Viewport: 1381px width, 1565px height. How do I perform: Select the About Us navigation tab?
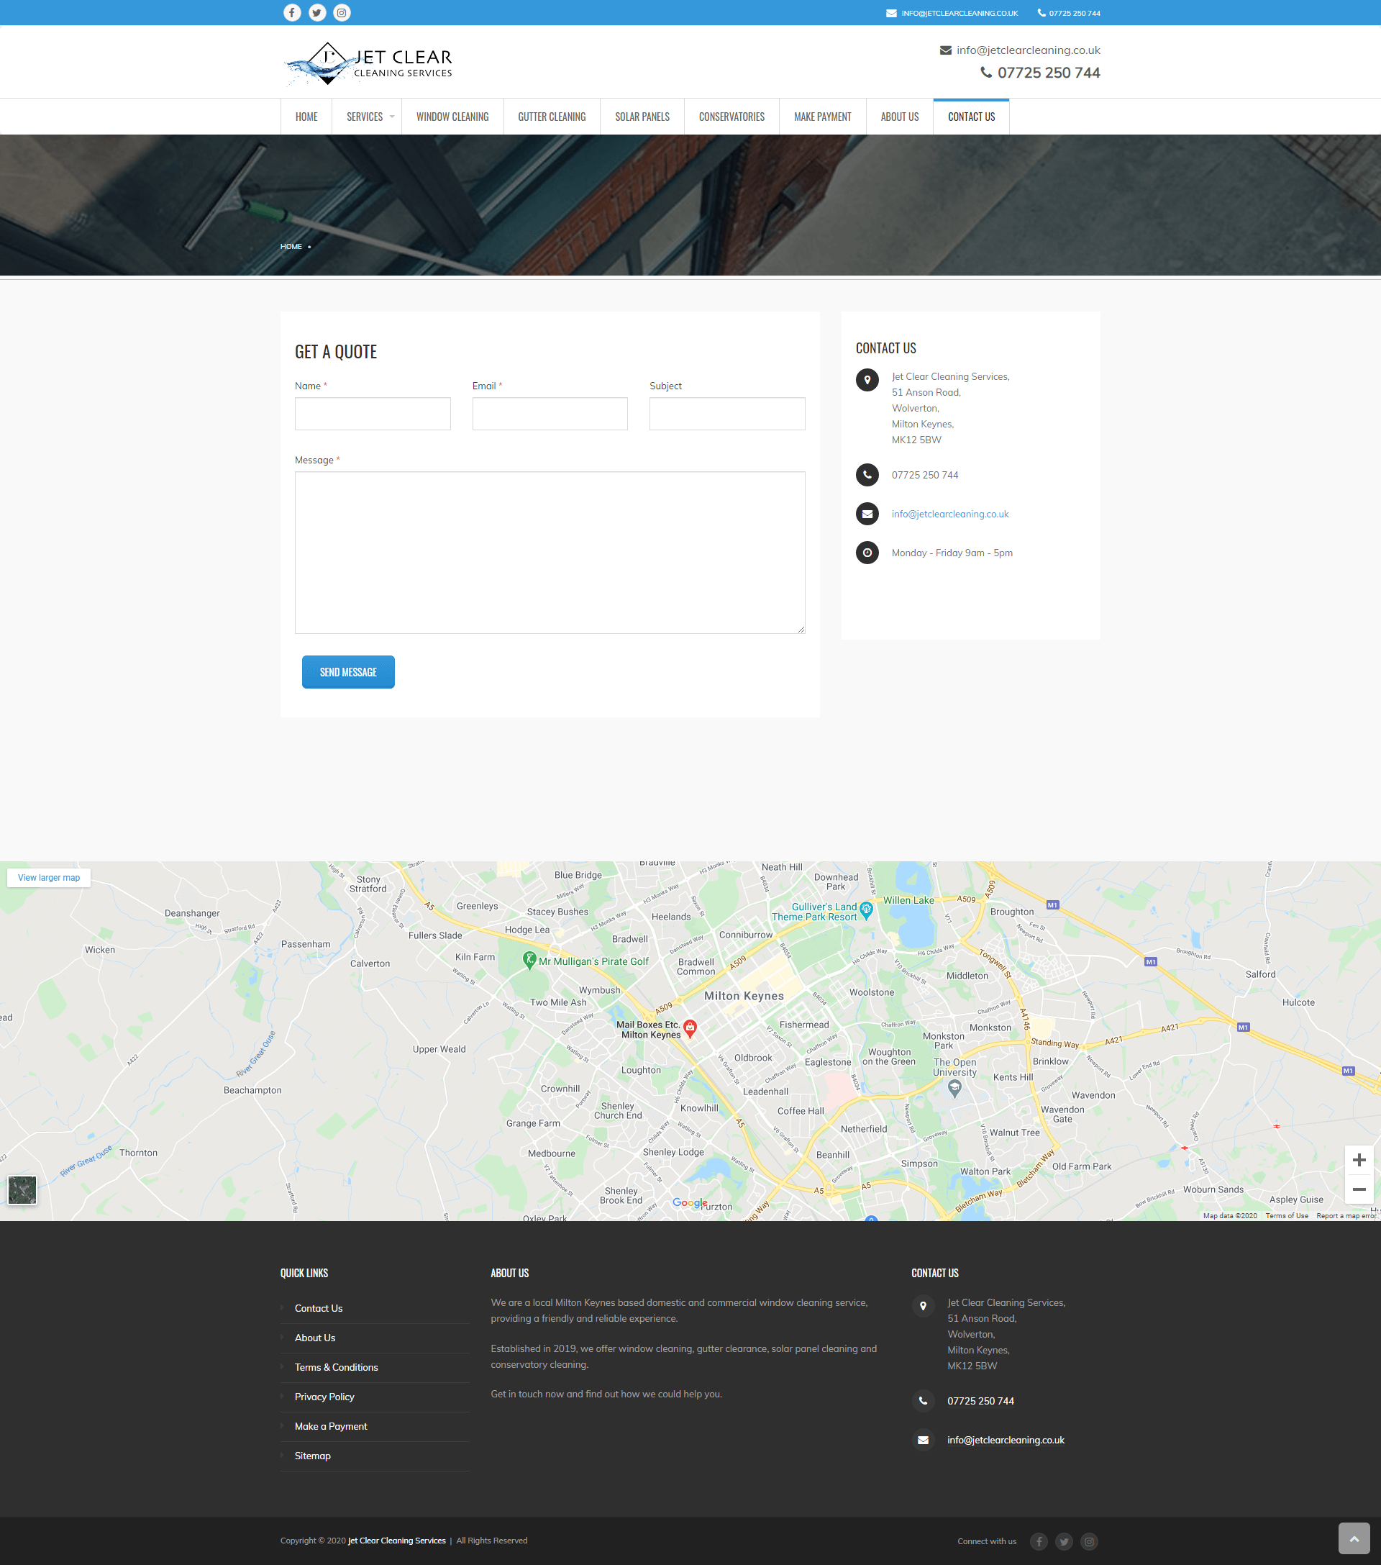tap(898, 117)
